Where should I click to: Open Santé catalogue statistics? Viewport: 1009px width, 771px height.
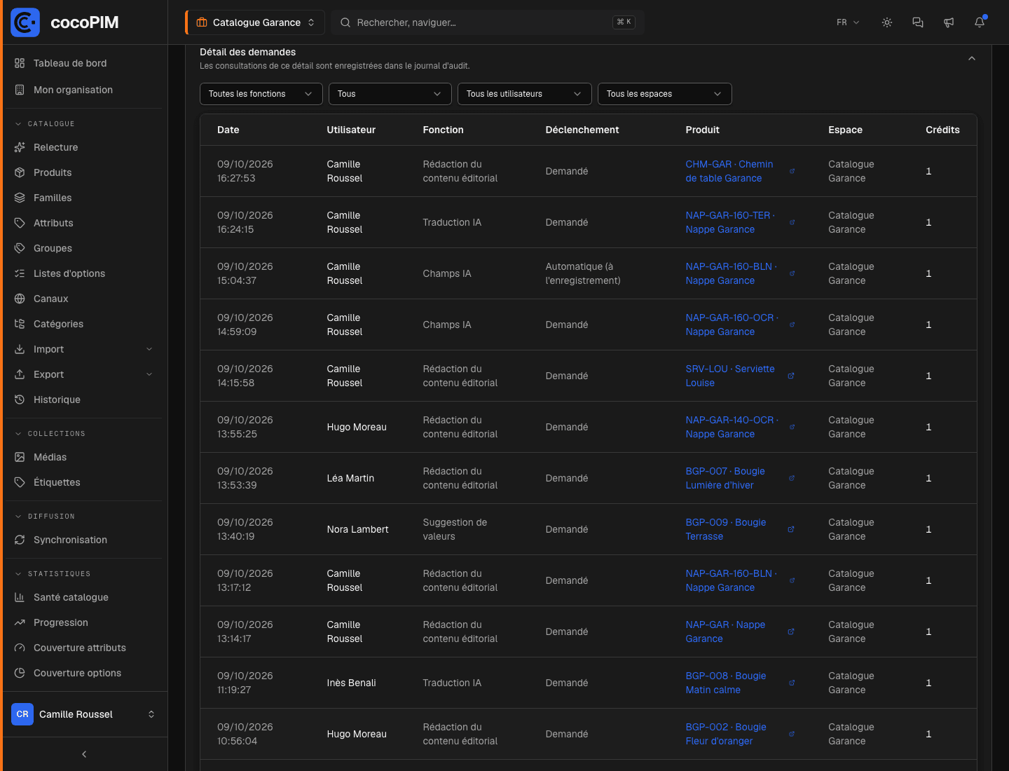[x=84, y=597]
